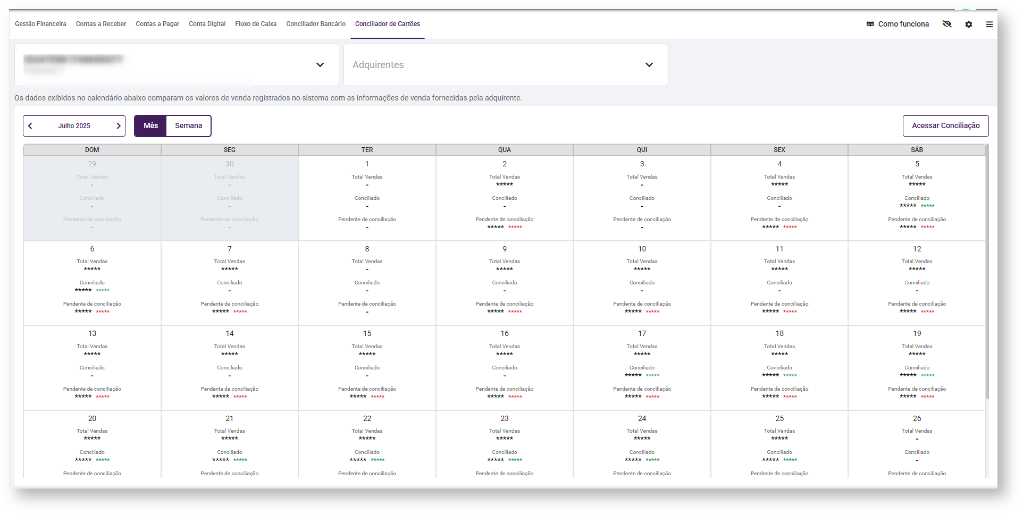
Task: Switch to Fluxo de Caixa tab
Action: pos(255,24)
